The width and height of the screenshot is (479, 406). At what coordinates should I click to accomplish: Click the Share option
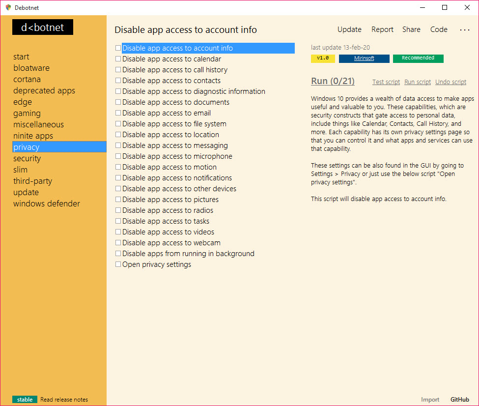point(411,29)
